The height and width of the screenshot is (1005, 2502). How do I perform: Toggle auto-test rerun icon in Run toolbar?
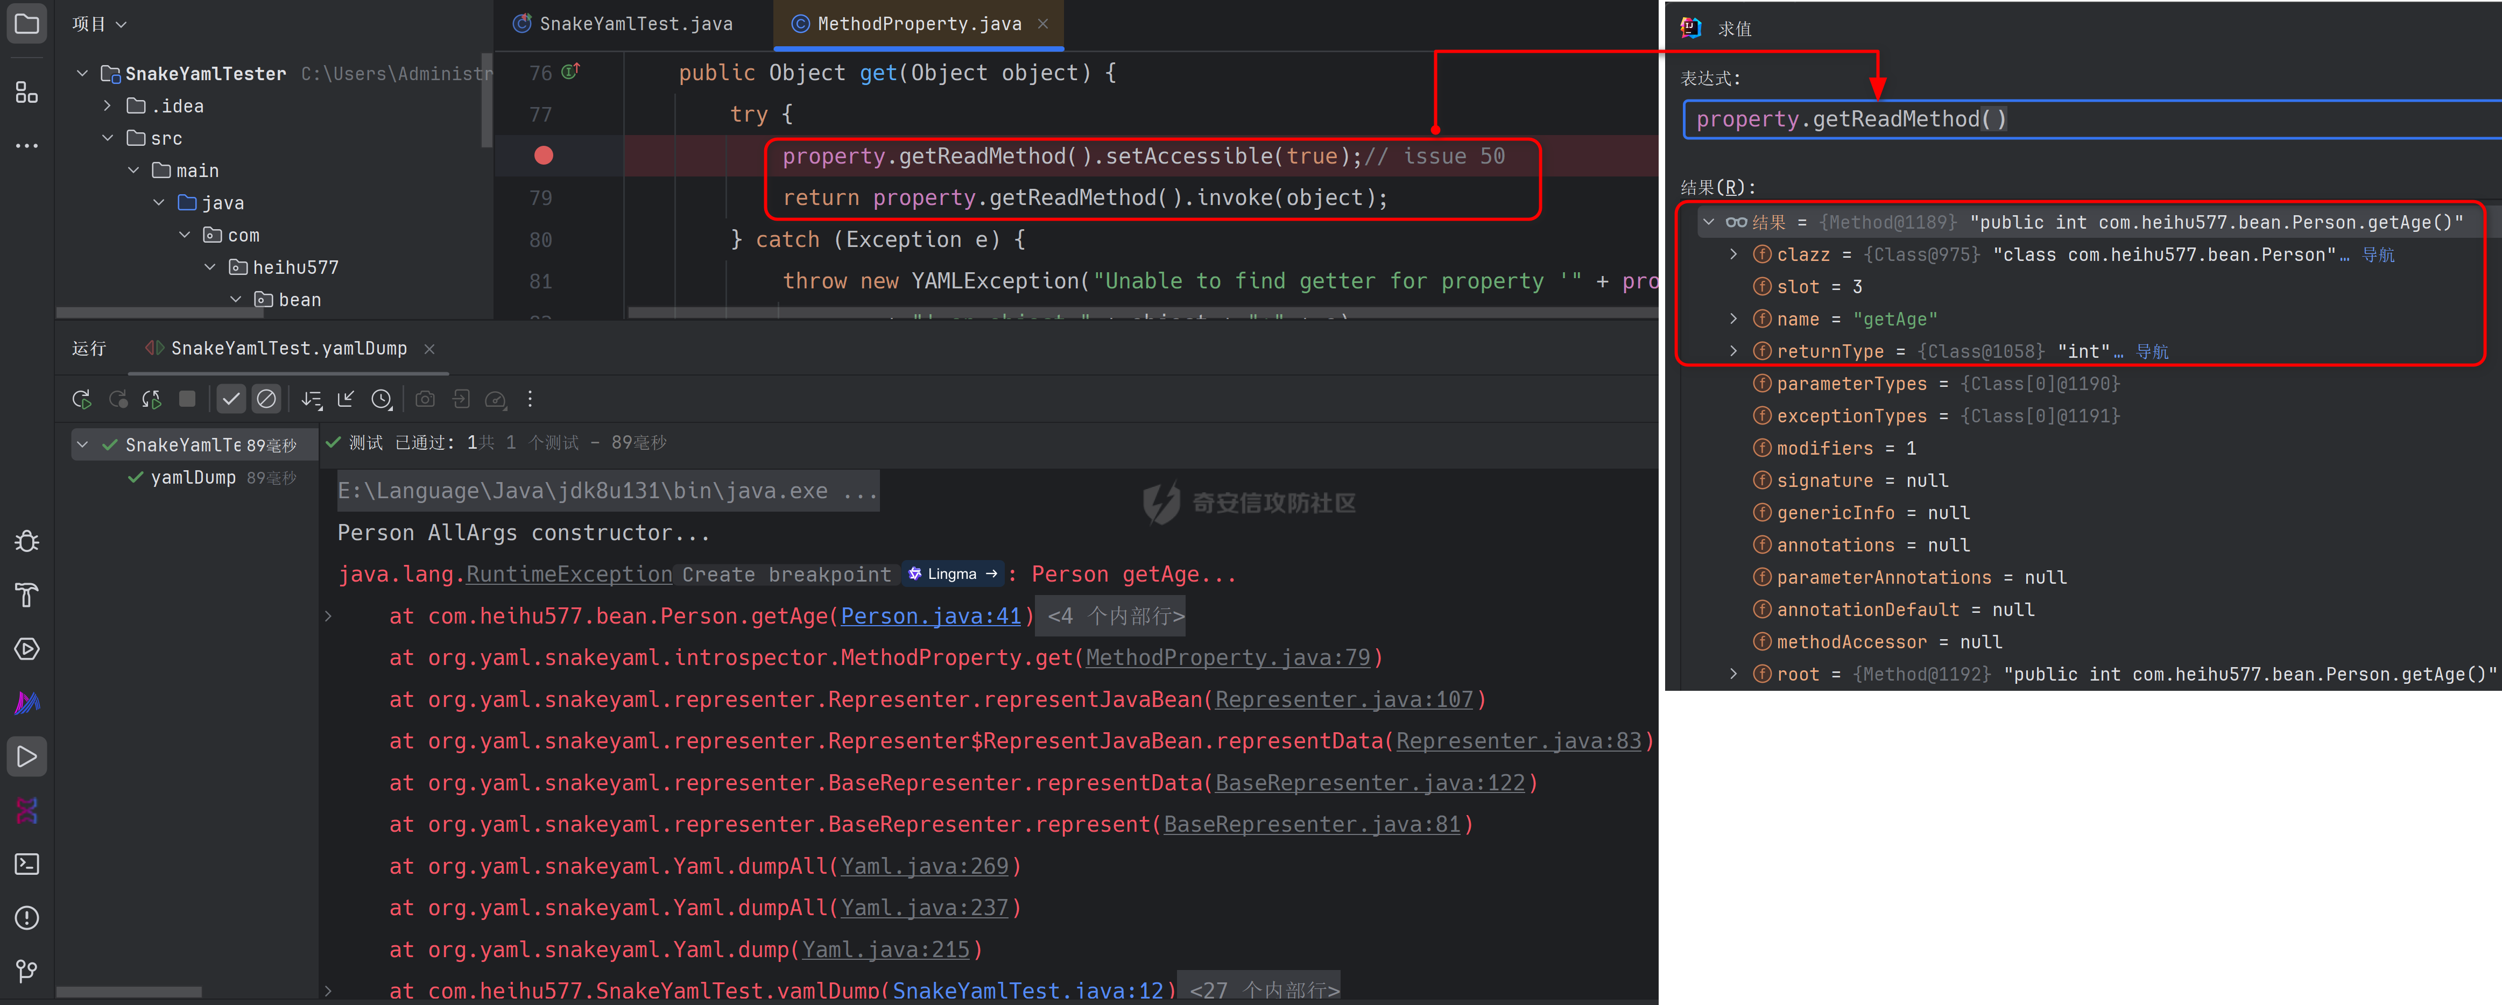pyautogui.click(x=152, y=399)
